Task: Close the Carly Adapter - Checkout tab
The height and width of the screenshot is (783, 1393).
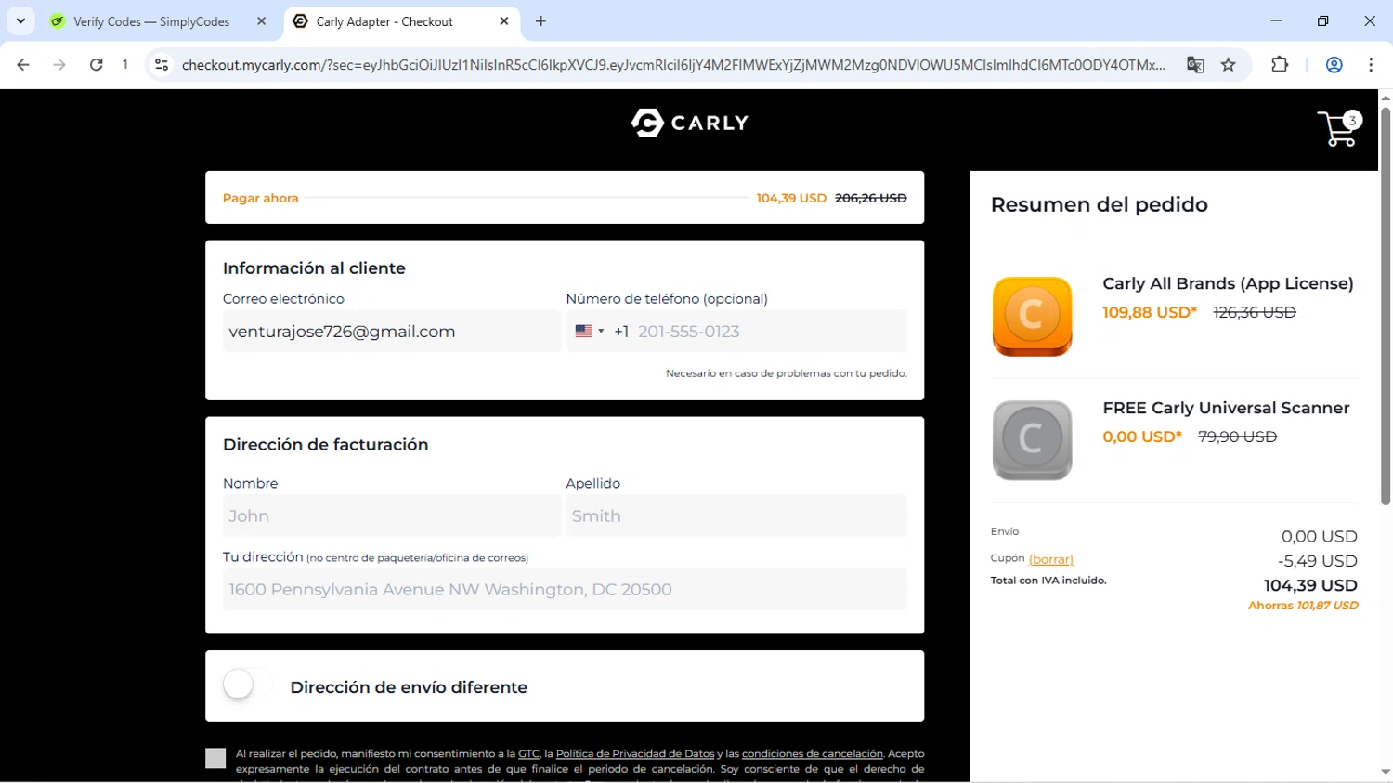Action: [504, 21]
